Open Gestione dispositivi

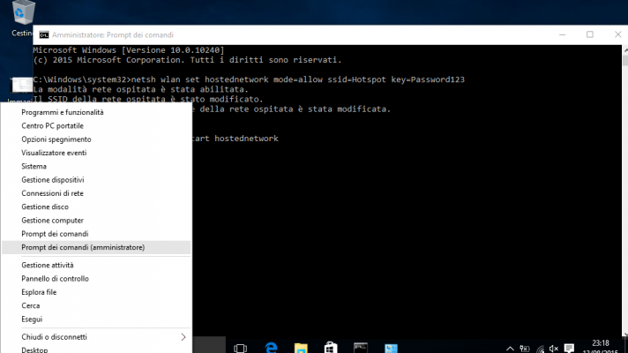tap(96, 180)
